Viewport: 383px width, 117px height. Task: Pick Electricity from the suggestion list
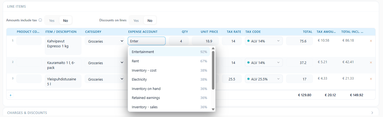(x=169, y=80)
